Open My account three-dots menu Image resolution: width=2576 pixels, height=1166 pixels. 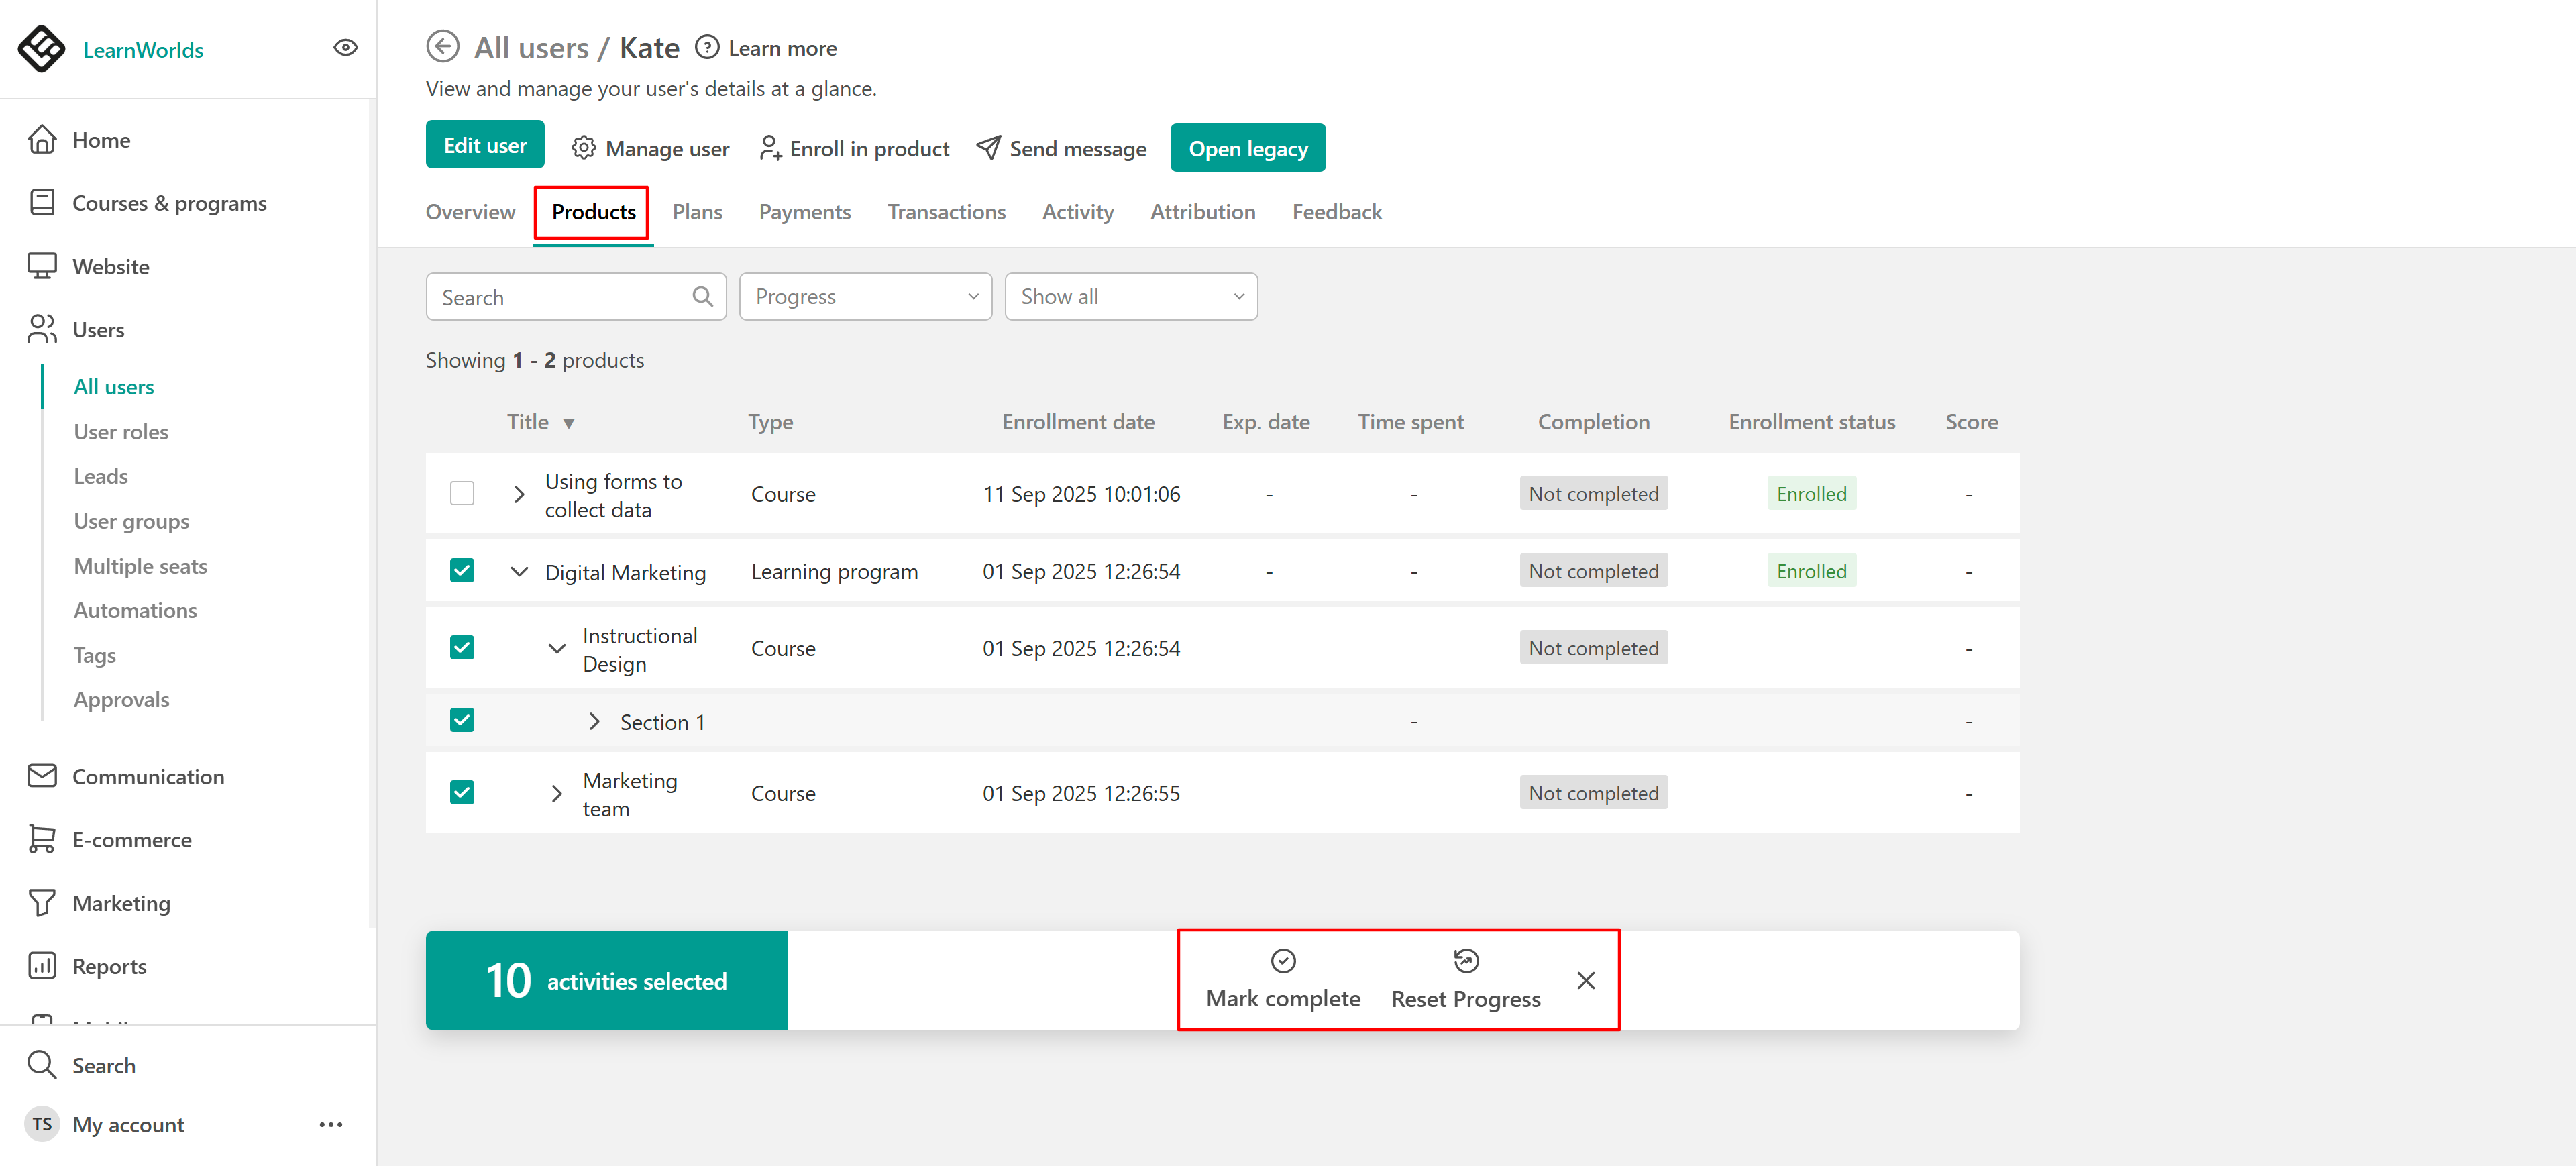(x=331, y=1125)
